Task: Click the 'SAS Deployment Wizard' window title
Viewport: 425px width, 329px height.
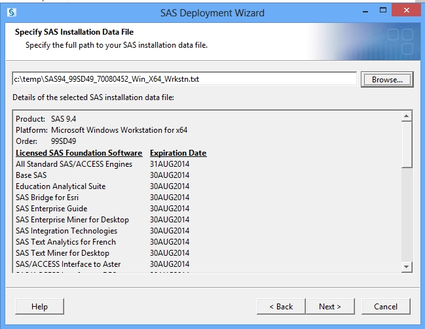Action: click(x=212, y=12)
